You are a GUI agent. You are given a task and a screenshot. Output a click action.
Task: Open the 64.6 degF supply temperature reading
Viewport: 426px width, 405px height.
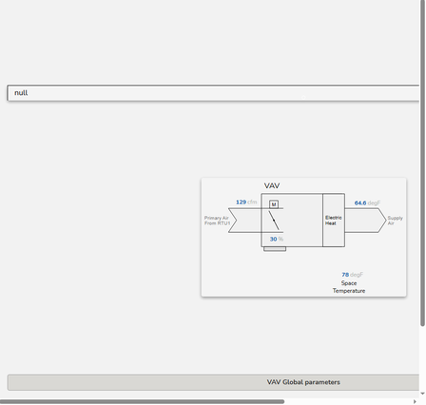(x=367, y=203)
